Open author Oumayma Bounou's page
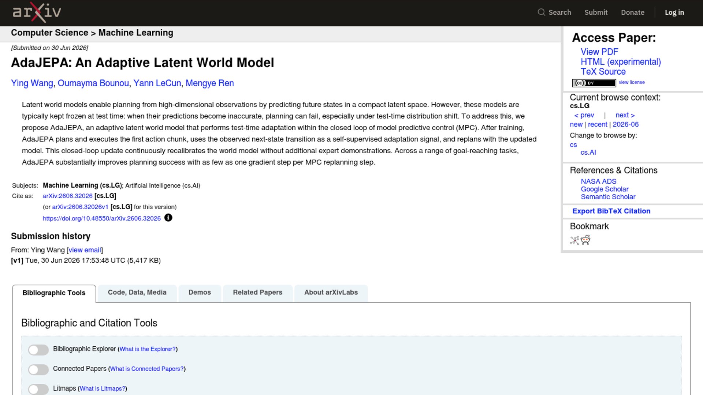The width and height of the screenshot is (703, 395). [93, 83]
